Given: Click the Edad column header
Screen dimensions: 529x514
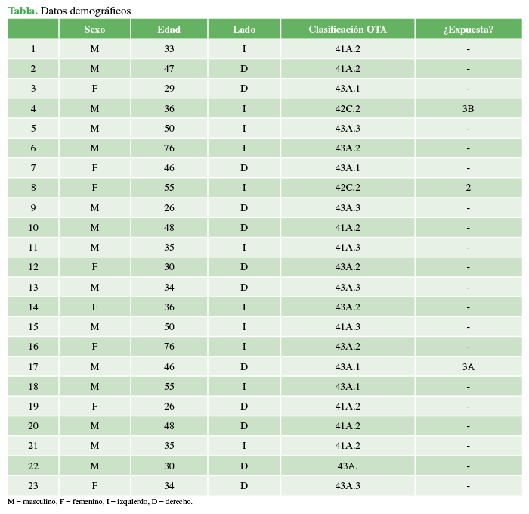Looking at the screenshot, I should (x=169, y=30).
